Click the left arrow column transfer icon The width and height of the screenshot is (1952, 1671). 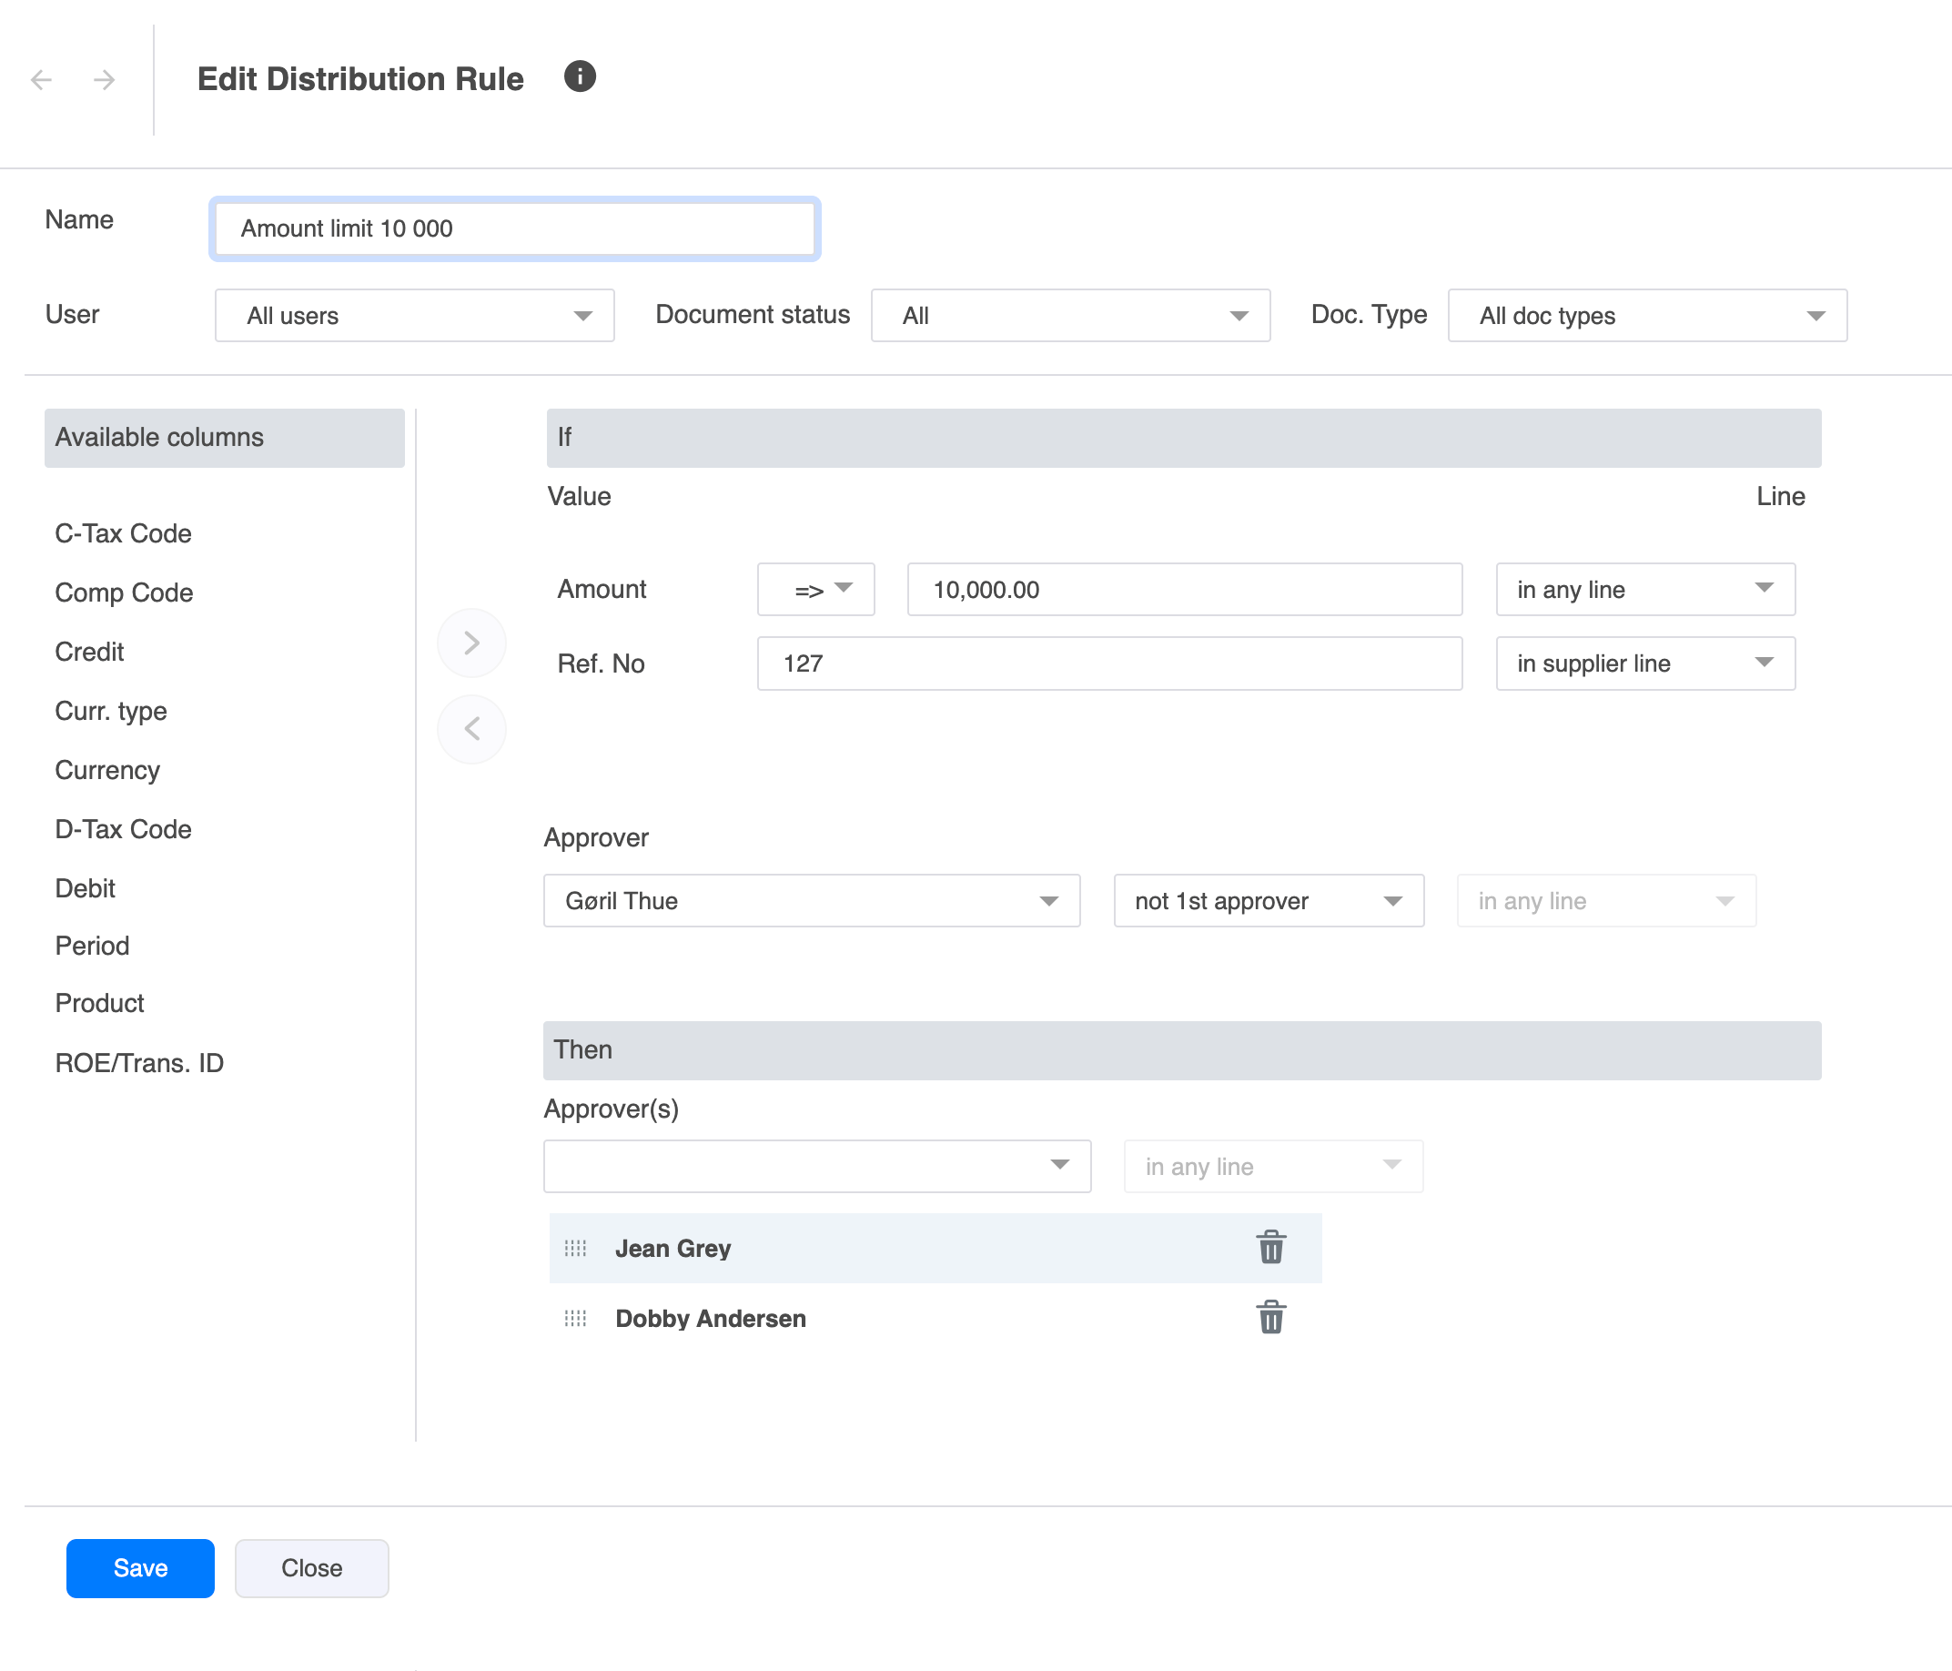pos(470,728)
